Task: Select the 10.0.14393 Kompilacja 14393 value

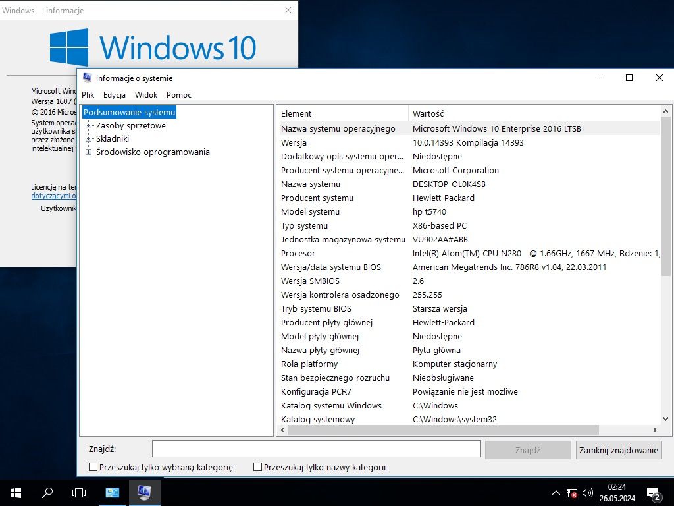Action: tap(468, 142)
